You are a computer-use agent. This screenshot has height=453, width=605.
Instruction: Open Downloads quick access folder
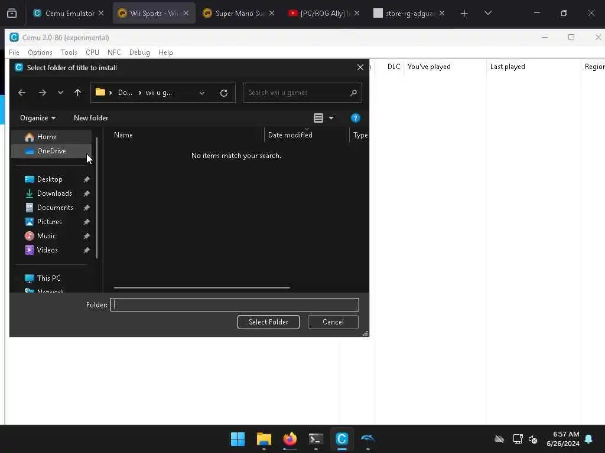[54, 193]
